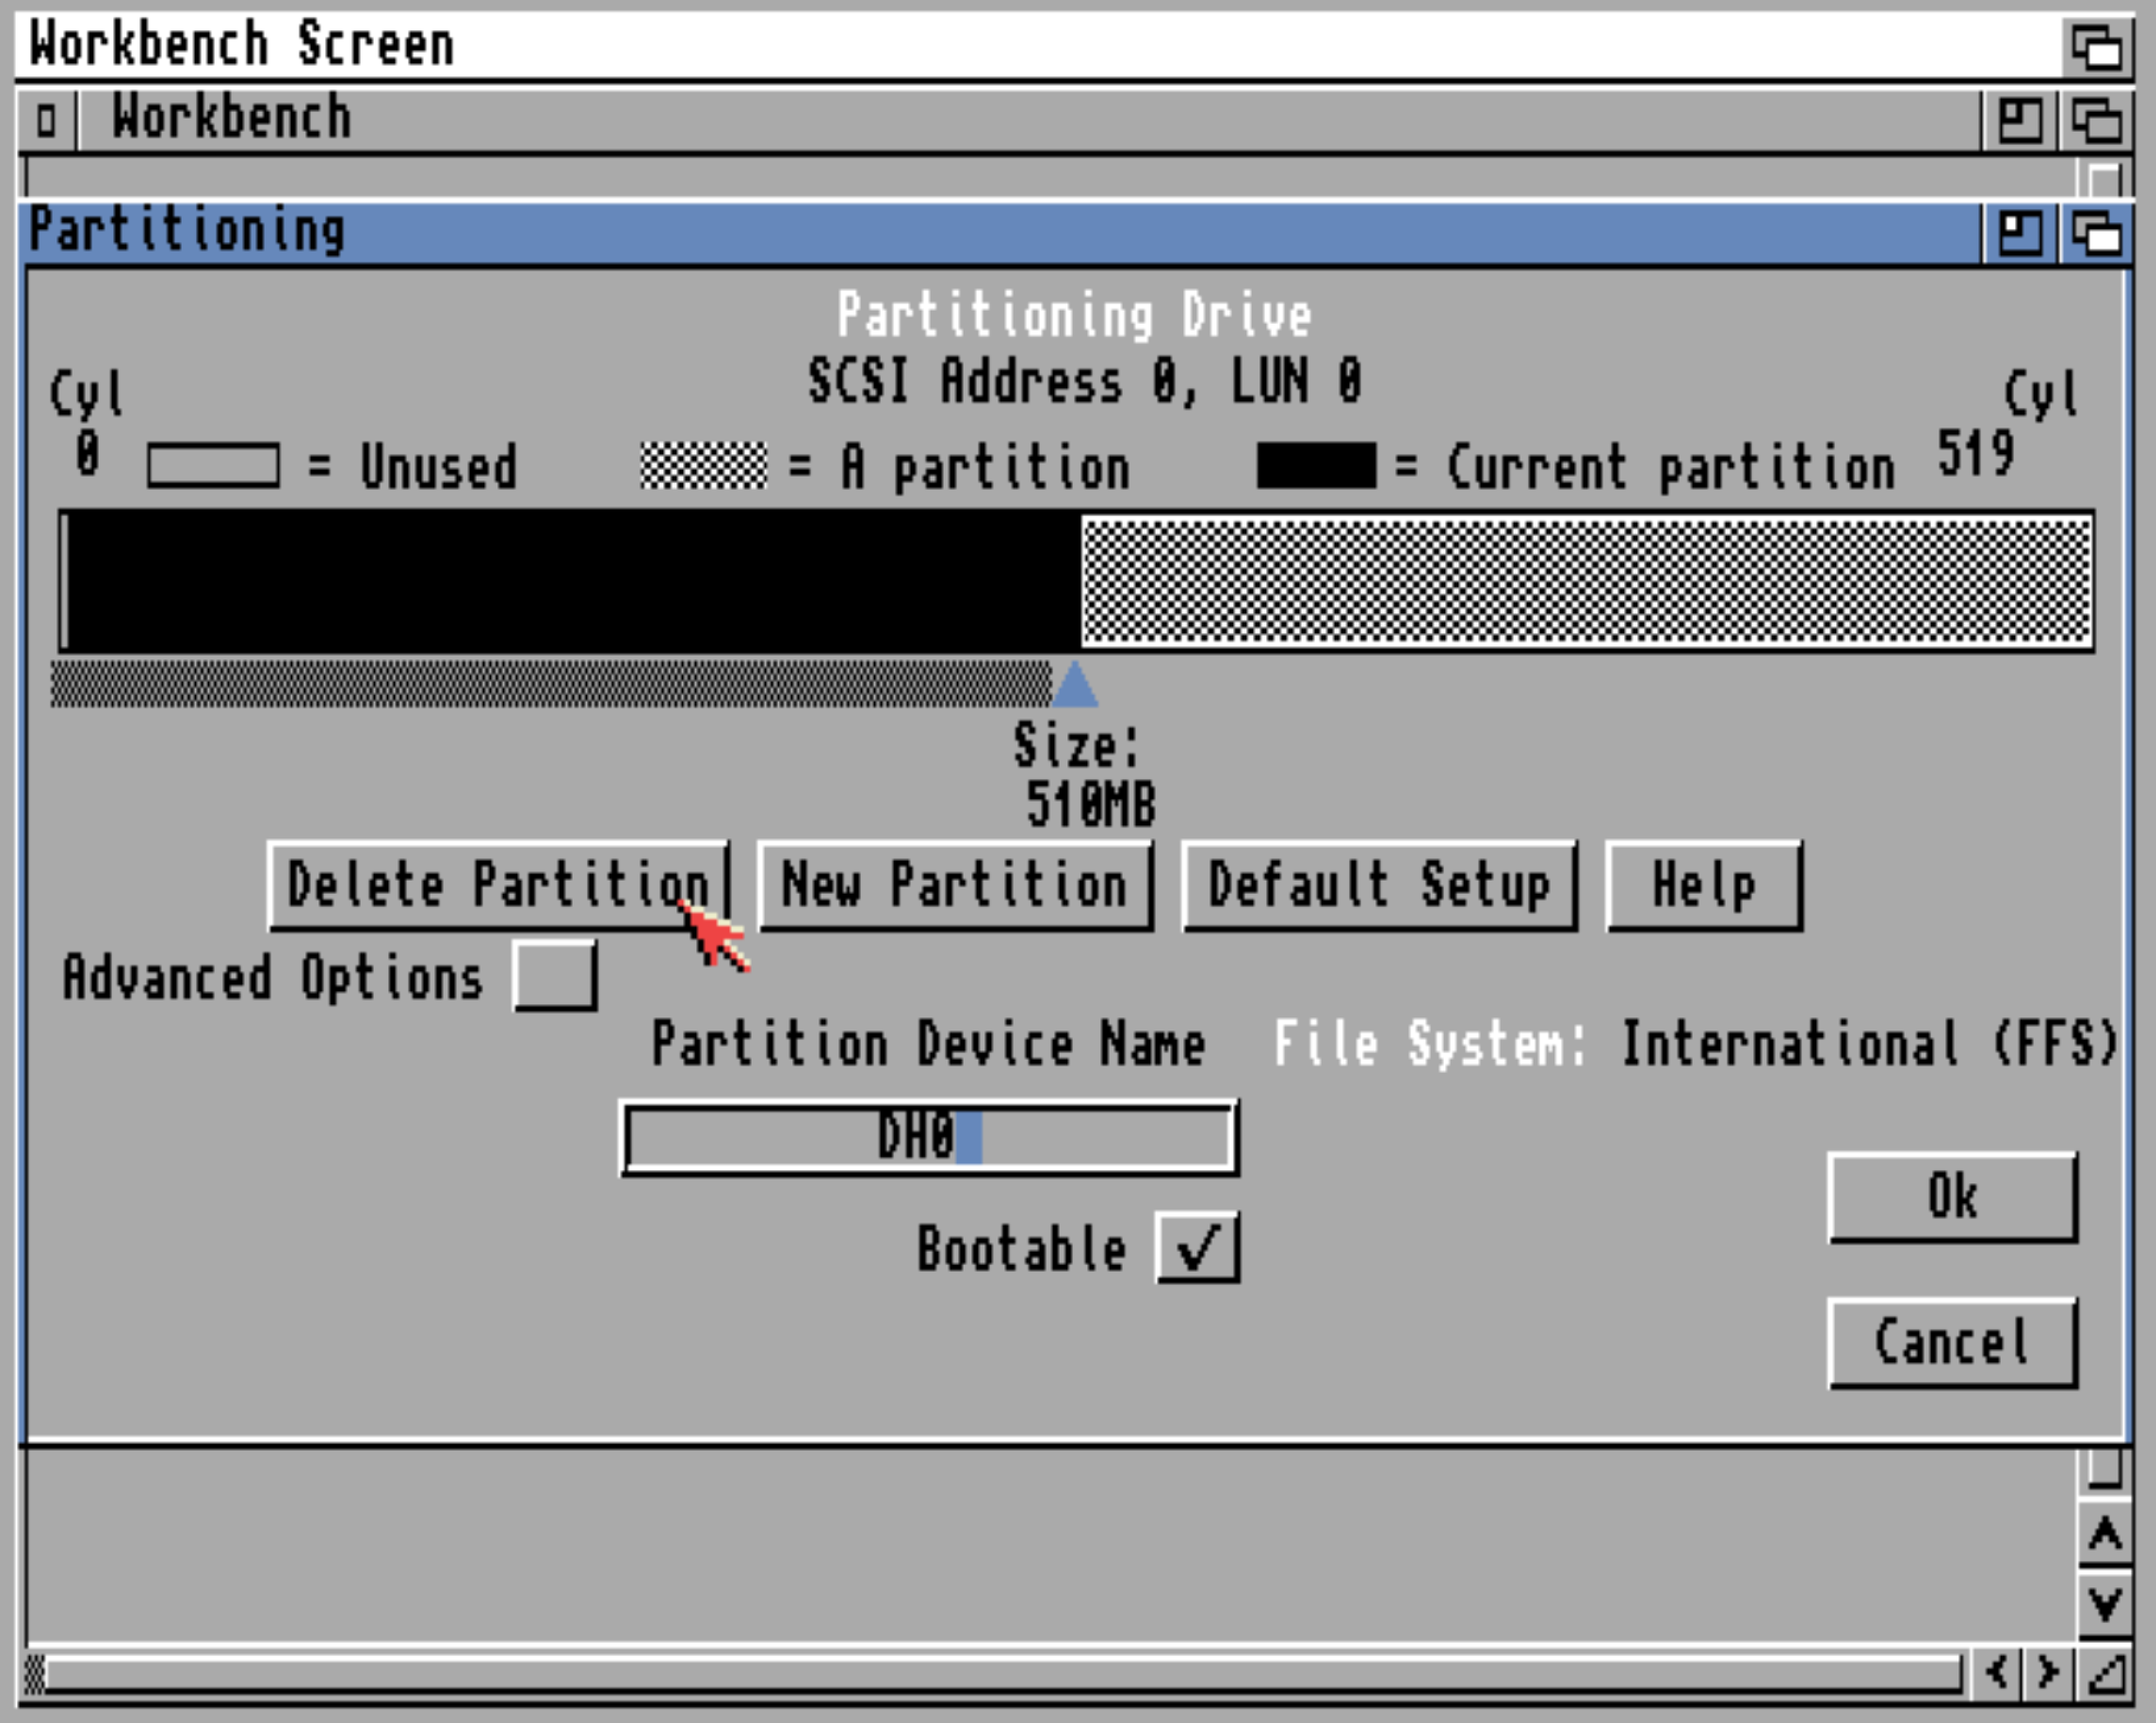Uncheck the Bootable checkbox
2156x1723 pixels.
click(x=1197, y=1247)
